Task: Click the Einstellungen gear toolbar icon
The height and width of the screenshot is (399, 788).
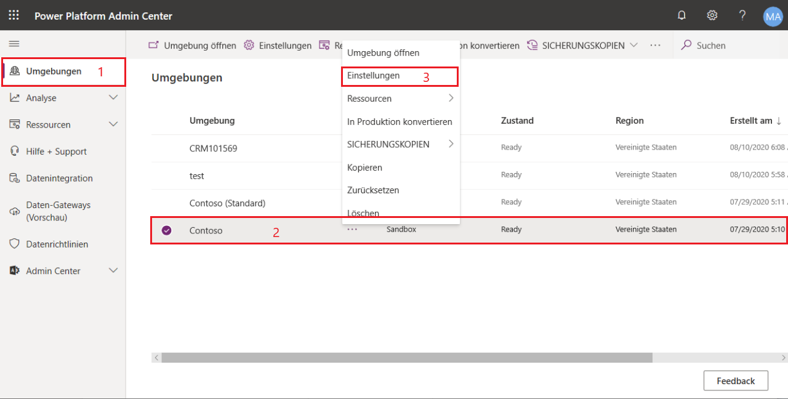Action: tap(249, 46)
